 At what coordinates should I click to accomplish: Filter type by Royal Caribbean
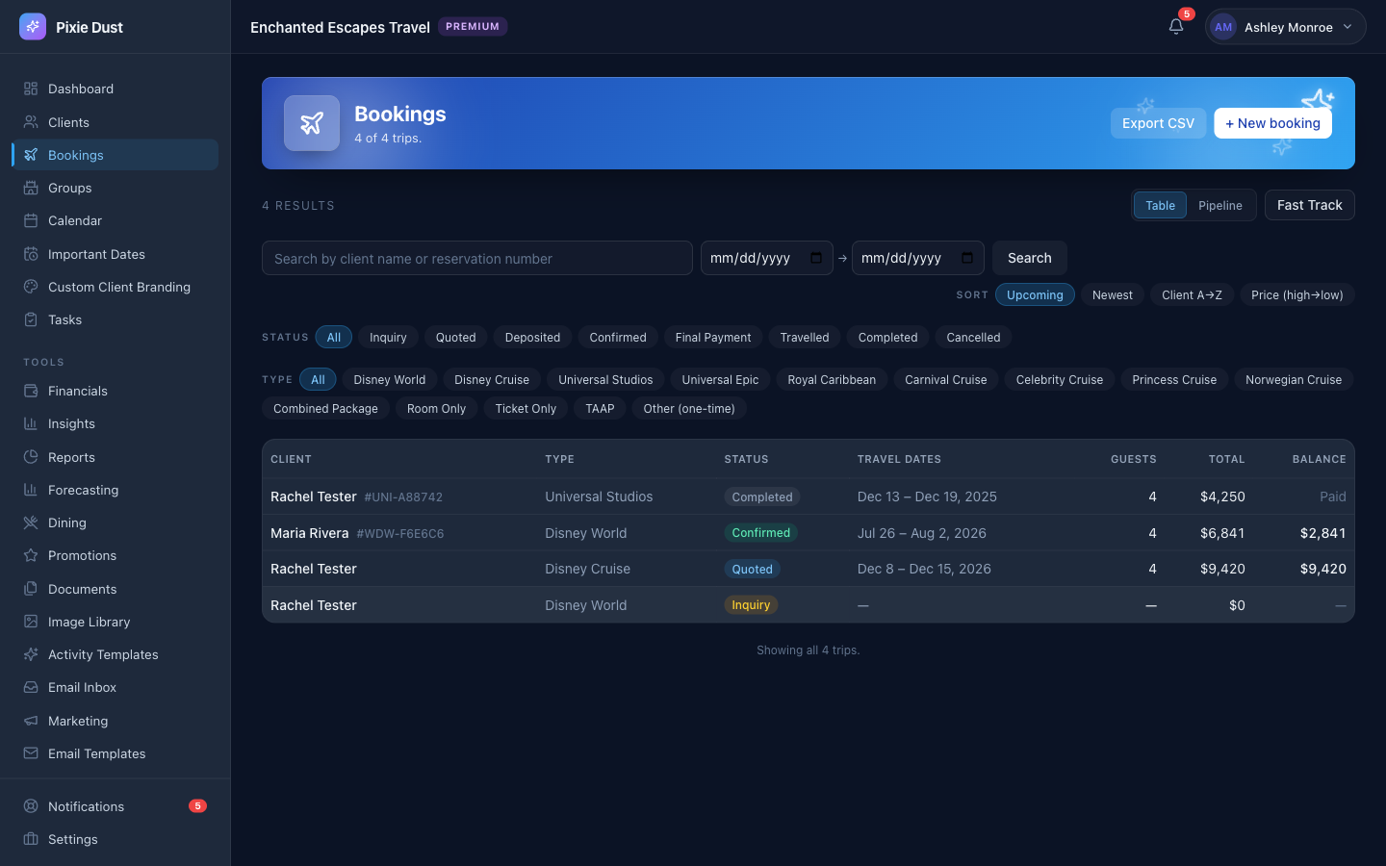(x=832, y=380)
